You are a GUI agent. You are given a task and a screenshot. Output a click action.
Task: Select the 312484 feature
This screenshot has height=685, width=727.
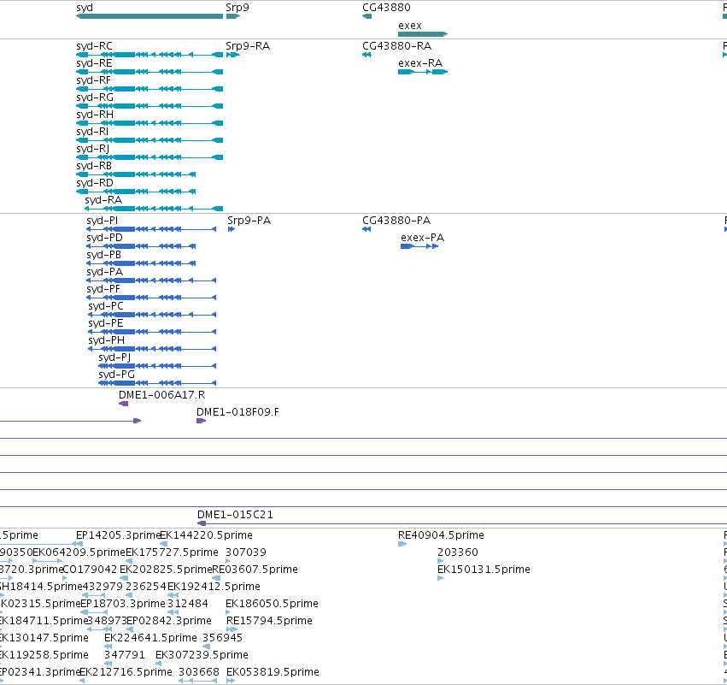tap(173, 612)
